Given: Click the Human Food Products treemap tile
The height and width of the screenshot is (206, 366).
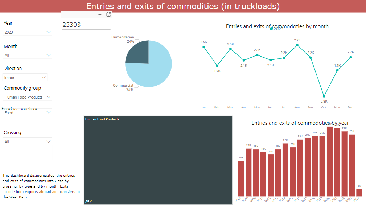Looking at the screenshot, I should coord(158,160).
